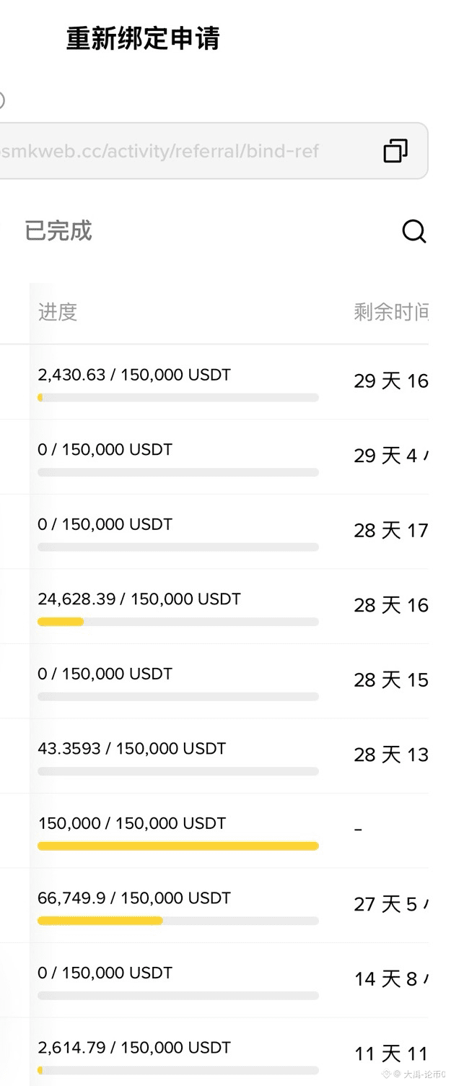Open the row with 2,614.79 / 150,000 USDT

coord(214,1052)
